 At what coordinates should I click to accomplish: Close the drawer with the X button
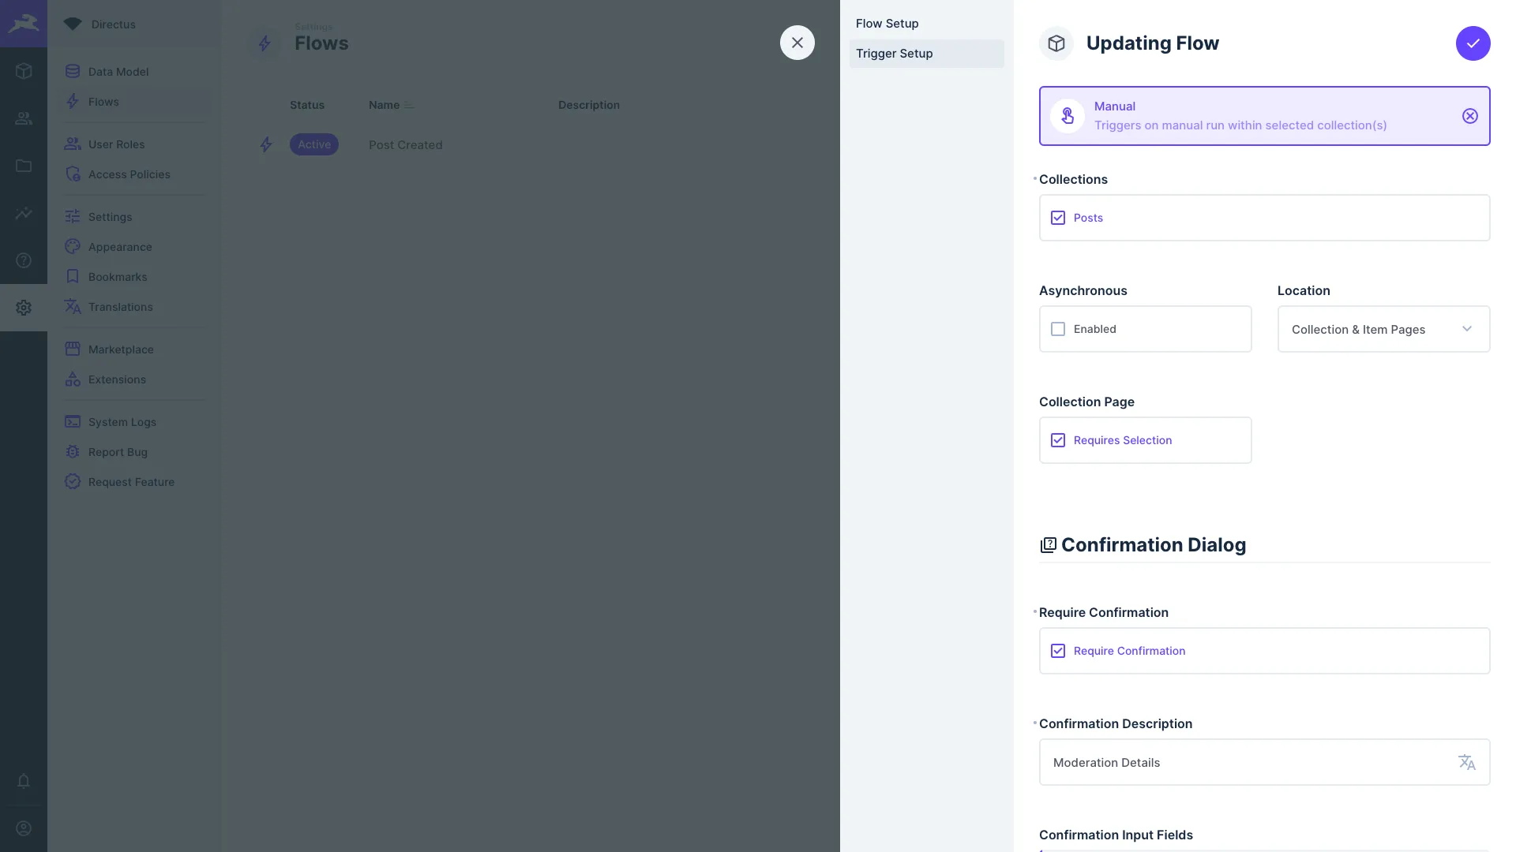797,43
